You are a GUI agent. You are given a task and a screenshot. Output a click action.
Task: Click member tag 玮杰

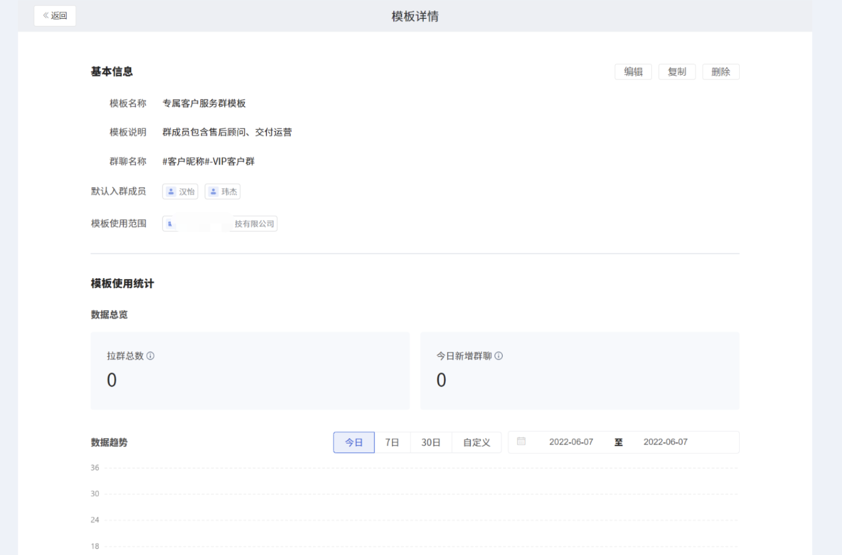[223, 192]
